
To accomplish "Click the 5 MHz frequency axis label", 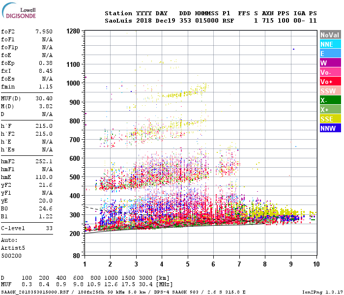I will point(188,265).
